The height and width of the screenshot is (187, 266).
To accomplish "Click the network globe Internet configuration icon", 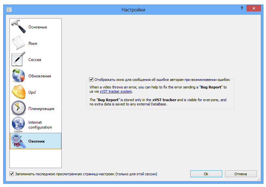I will (18, 124).
